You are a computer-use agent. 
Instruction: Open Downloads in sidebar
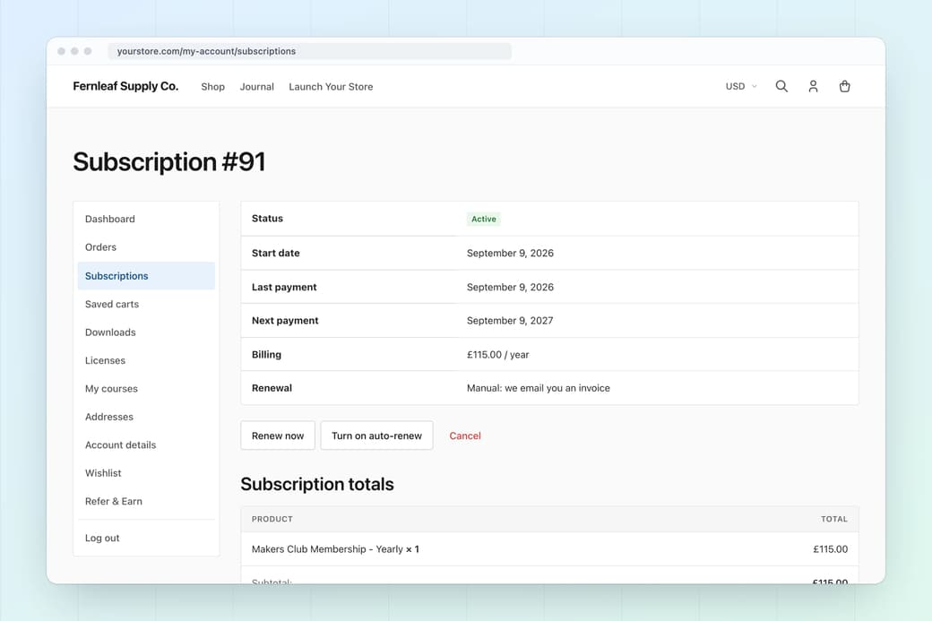tap(146, 332)
